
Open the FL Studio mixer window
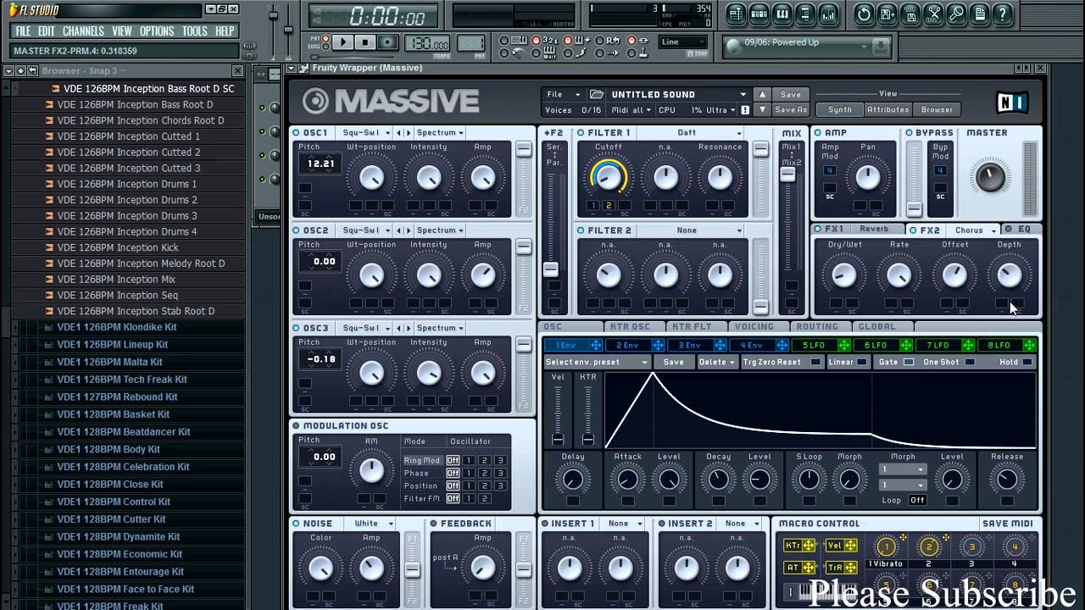pyautogui.click(x=830, y=14)
